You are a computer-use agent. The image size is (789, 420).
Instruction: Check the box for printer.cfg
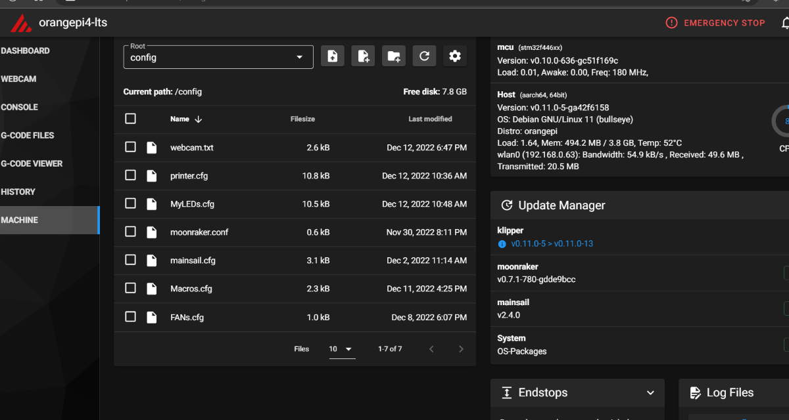[130, 175]
